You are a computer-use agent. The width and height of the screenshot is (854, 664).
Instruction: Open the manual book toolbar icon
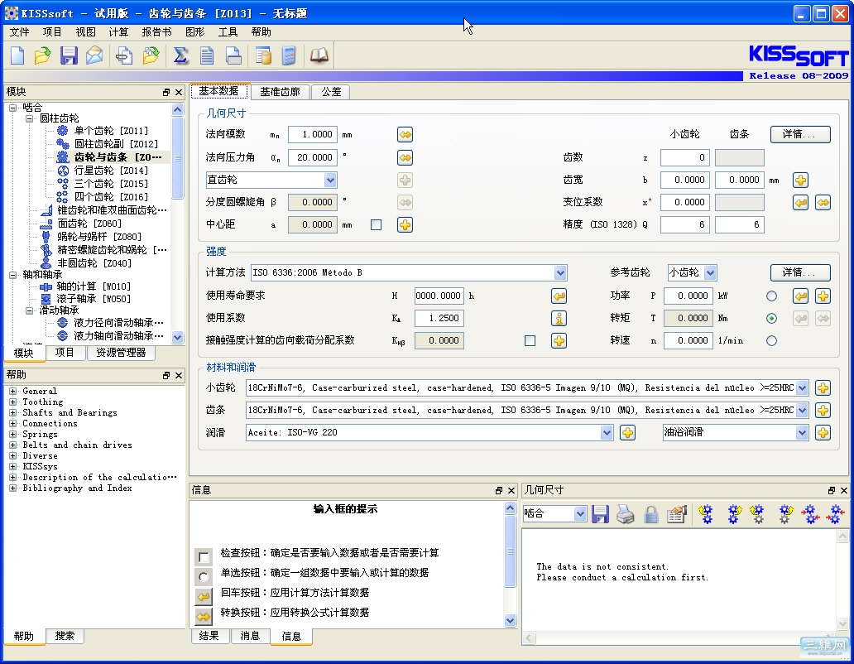pos(319,55)
